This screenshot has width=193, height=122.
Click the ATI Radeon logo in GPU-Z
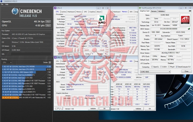[185, 20]
